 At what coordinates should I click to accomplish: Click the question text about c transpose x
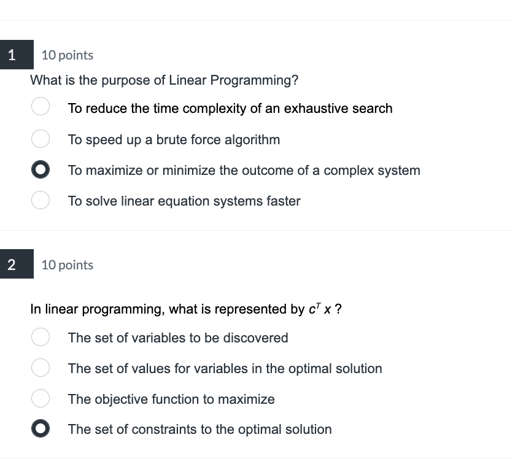click(186, 309)
